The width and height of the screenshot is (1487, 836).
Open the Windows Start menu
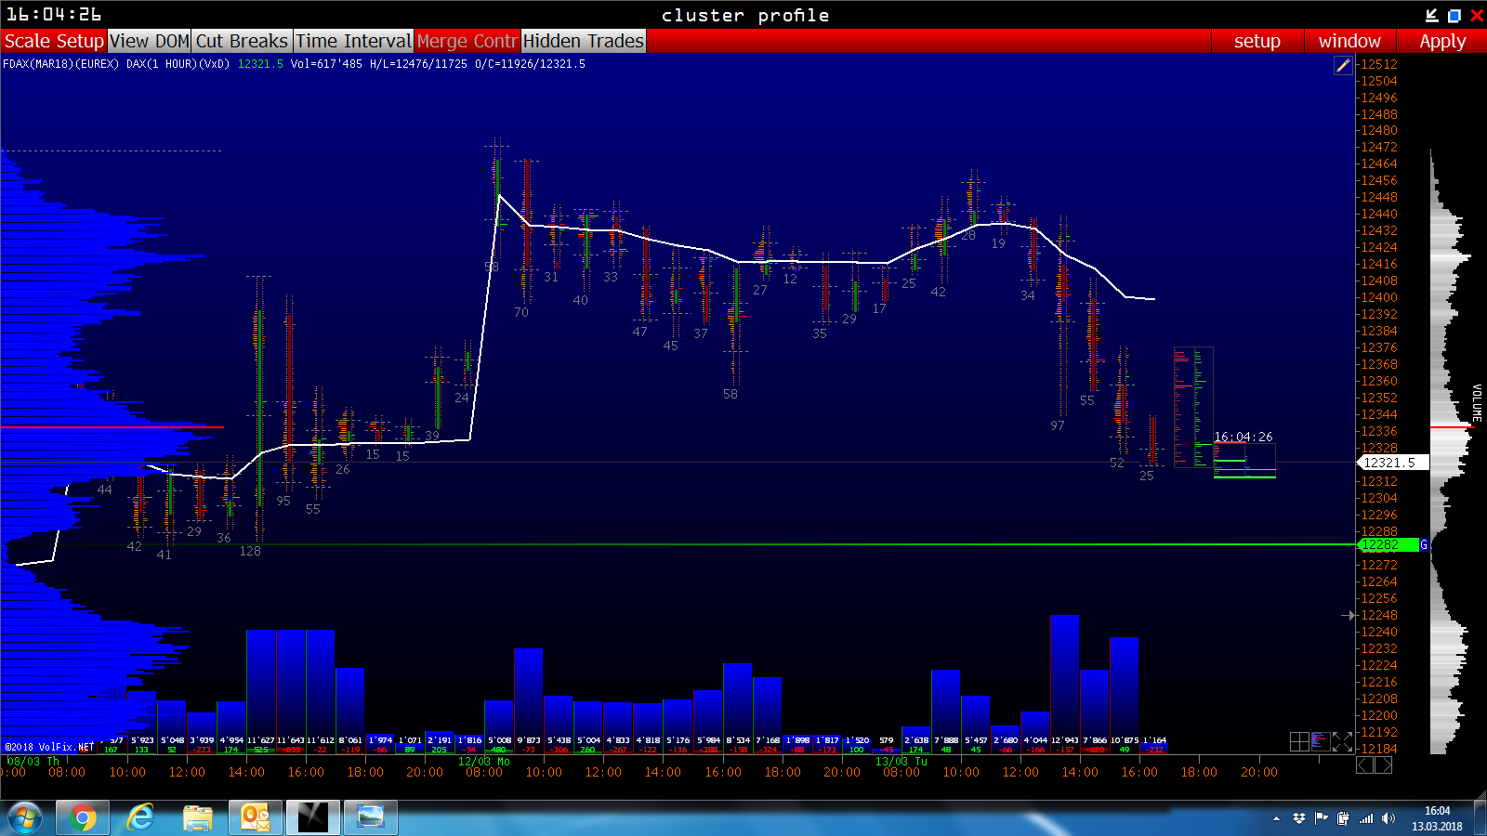(x=25, y=818)
